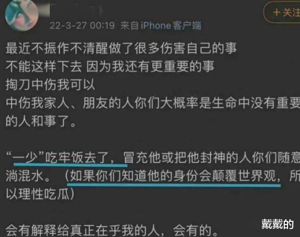Image resolution: width=300 pixels, height=237 pixels.
Task: Click the line 不能这样下去 因为我还有更重要的事
Action: click(110, 67)
